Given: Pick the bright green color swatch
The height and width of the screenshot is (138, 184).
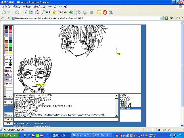Looking at the screenshot, I should tap(10, 45).
